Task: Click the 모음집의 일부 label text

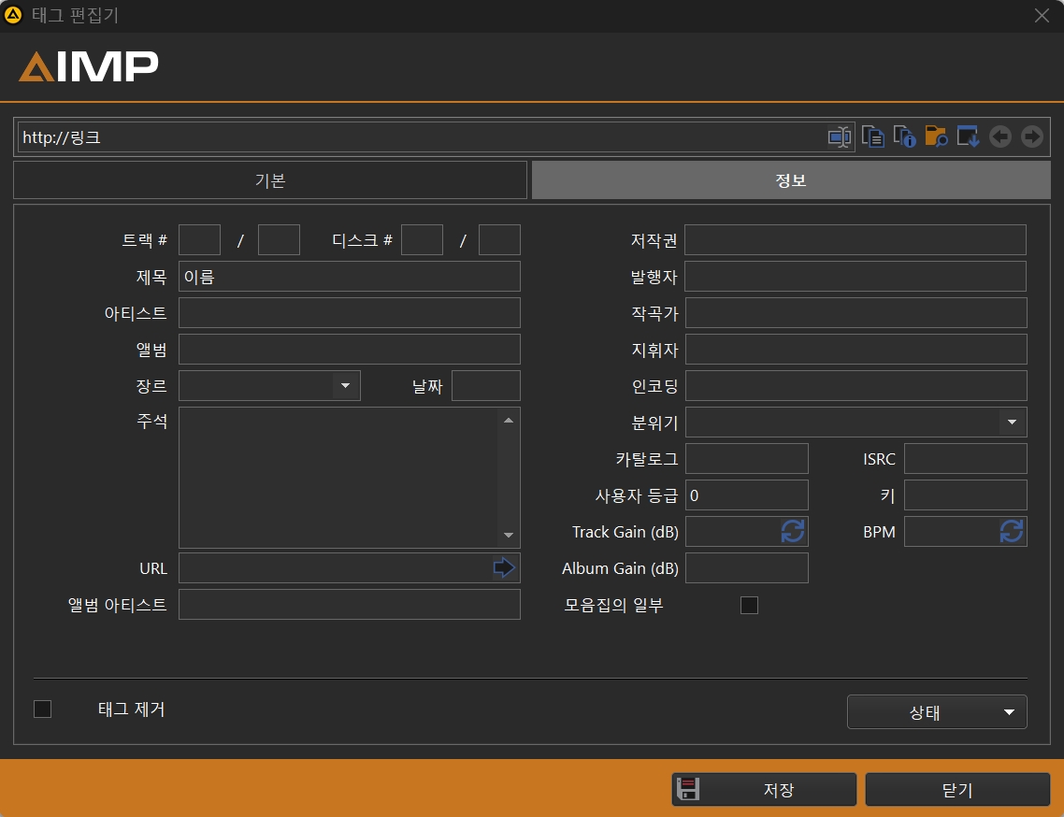Action: (613, 605)
